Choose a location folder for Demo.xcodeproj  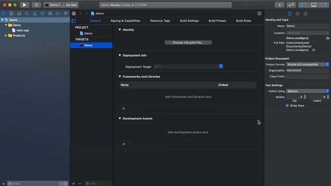tap(327, 38)
